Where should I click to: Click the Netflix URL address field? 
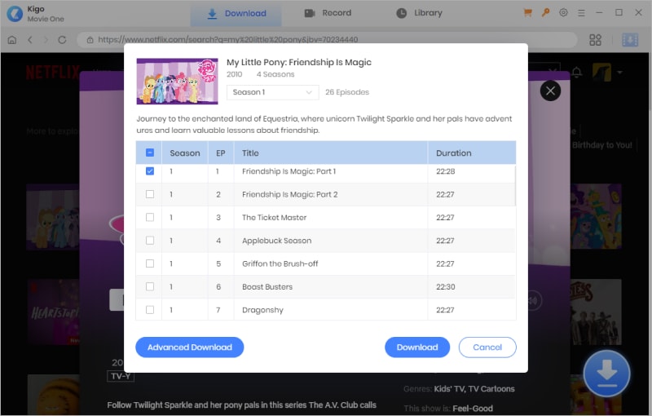click(x=327, y=40)
